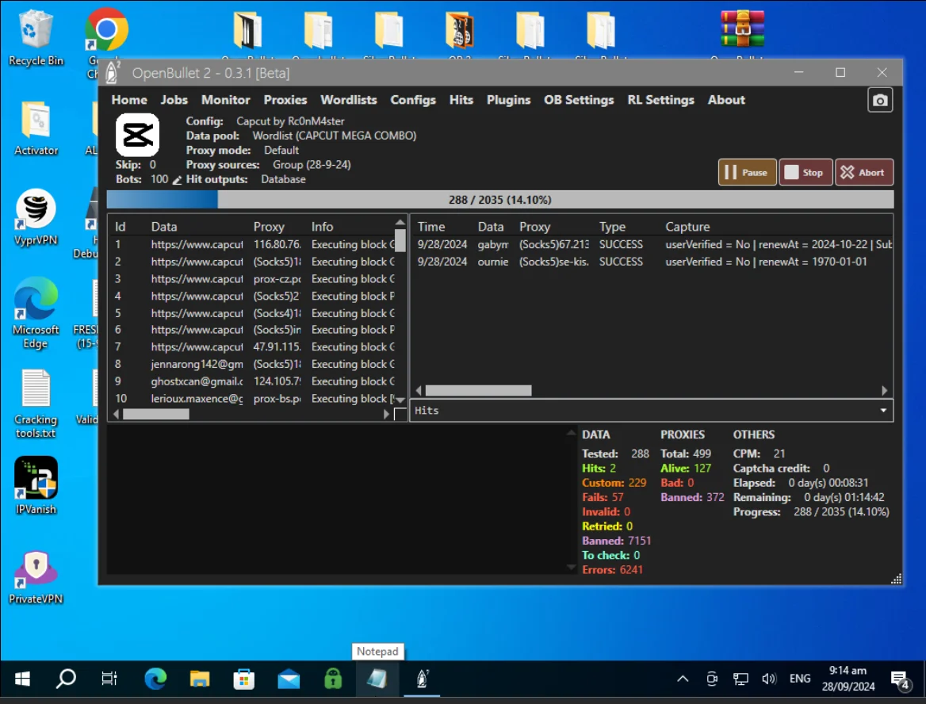Select the Microsoft Edge desktop shortcut
Screen dimensions: 926x704
pyautogui.click(x=36, y=313)
